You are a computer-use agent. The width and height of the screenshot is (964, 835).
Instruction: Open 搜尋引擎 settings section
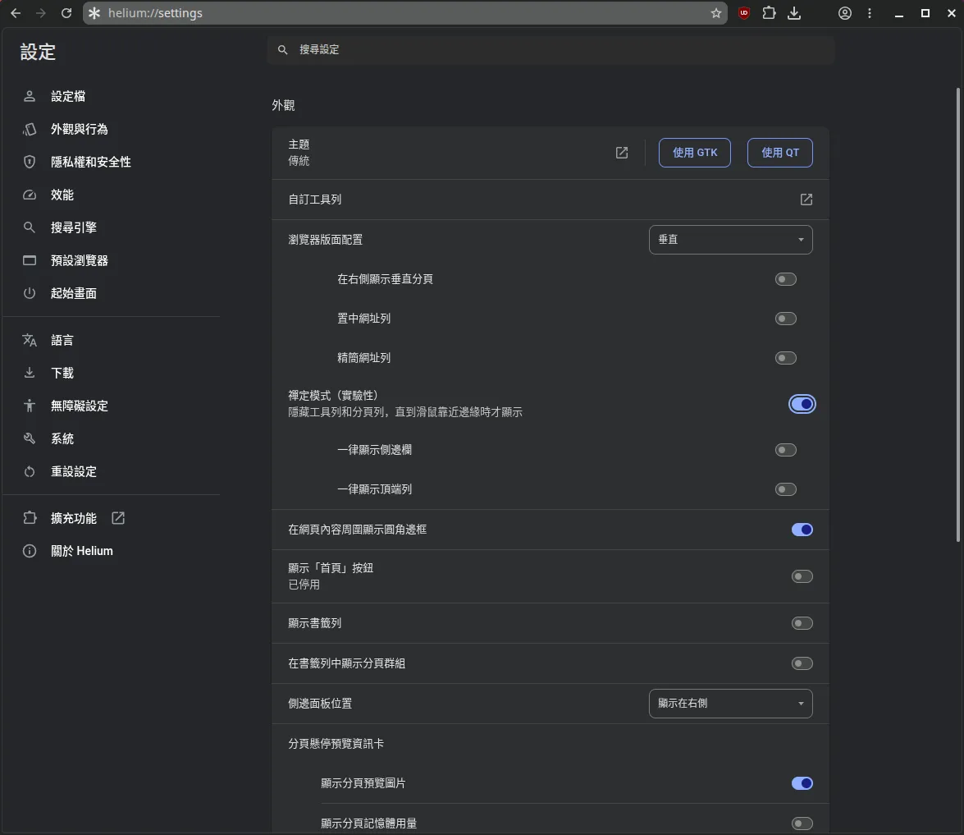(73, 227)
